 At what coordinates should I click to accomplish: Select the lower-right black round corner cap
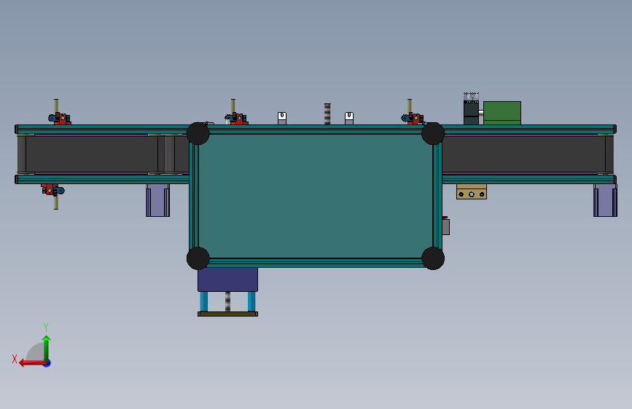[433, 258]
